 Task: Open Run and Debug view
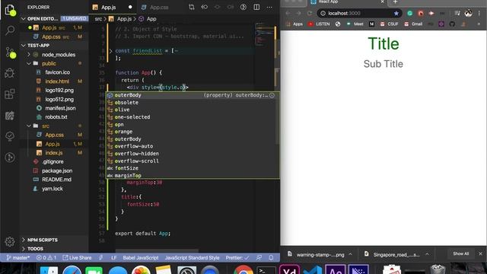click(10, 73)
